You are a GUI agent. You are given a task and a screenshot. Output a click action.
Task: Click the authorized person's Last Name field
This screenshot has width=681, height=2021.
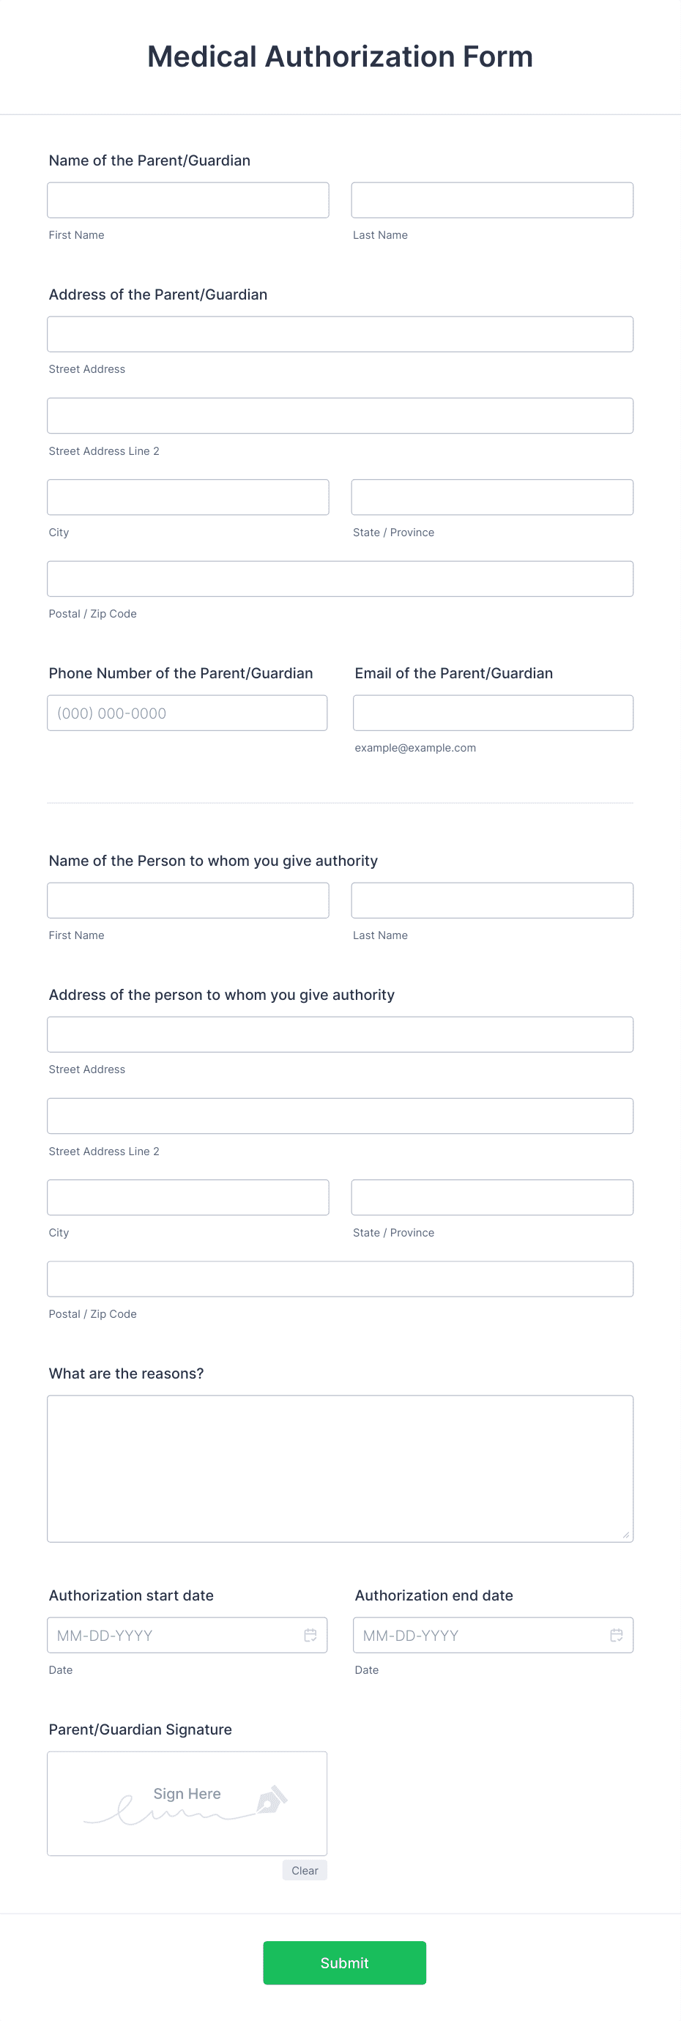(x=492, y=900)
